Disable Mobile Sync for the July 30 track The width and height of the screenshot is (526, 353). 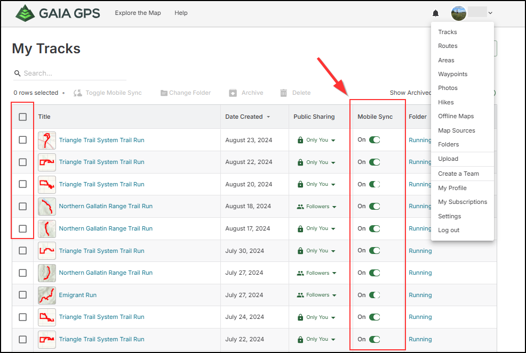[374, 251]
